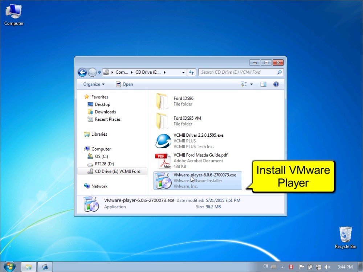Select OS (C:) drive in navigation pane
The image size is (363, 272).
[x=101, y=156]
